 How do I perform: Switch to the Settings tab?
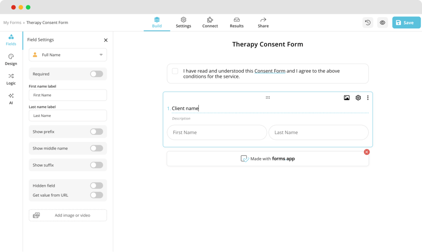[x=183, y=22]
